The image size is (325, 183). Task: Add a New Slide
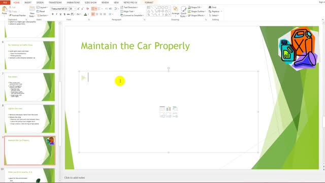tap(32, 12)
